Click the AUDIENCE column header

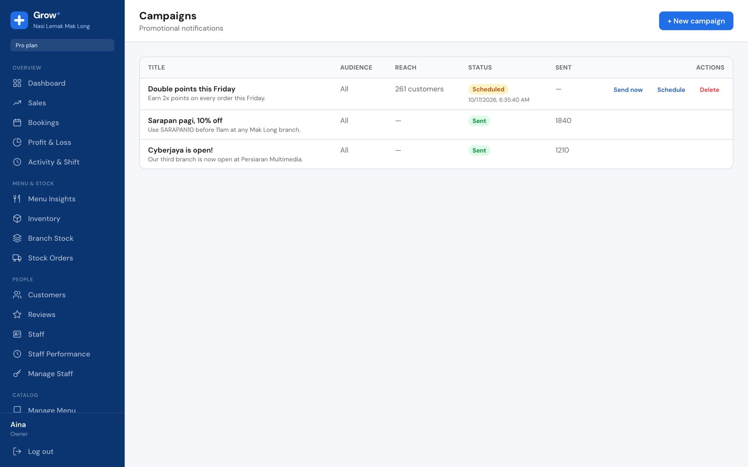coord(356,68)
